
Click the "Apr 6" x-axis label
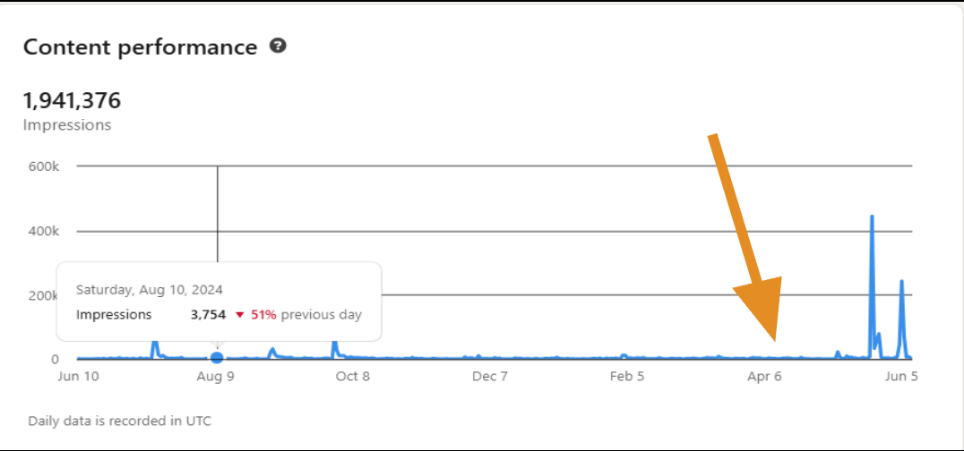(764, 376)
